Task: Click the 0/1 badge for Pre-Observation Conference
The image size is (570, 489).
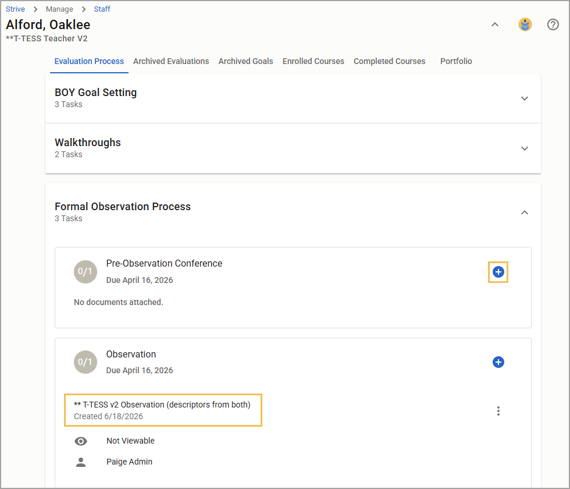Action: [85, 271]
